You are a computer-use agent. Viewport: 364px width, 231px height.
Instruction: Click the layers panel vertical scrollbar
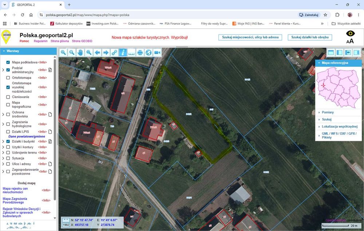click(55, 130)
